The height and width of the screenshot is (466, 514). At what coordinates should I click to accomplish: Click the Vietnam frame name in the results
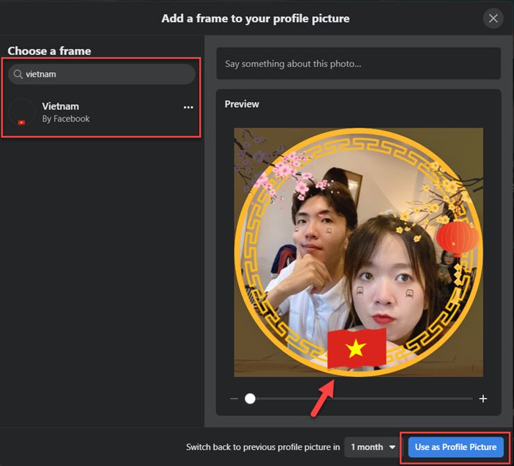(60, 106)
